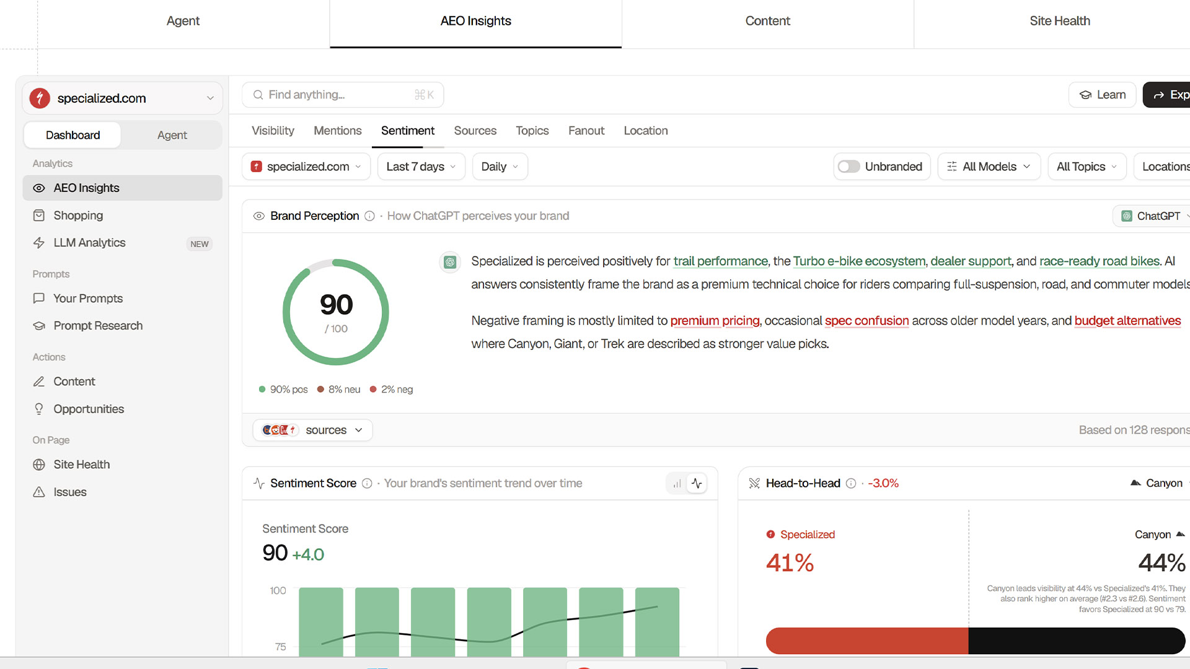Viewport: 1190px width, 669px height.
Task: Open the ChatGPT model selector in Brand Perception
Action: [1153, 216]
